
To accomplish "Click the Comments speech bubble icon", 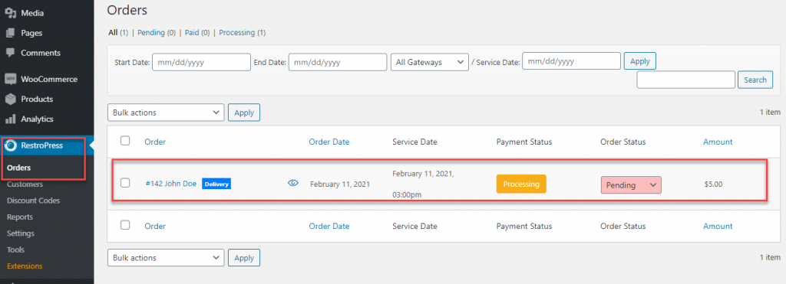I will pos(10,53).
